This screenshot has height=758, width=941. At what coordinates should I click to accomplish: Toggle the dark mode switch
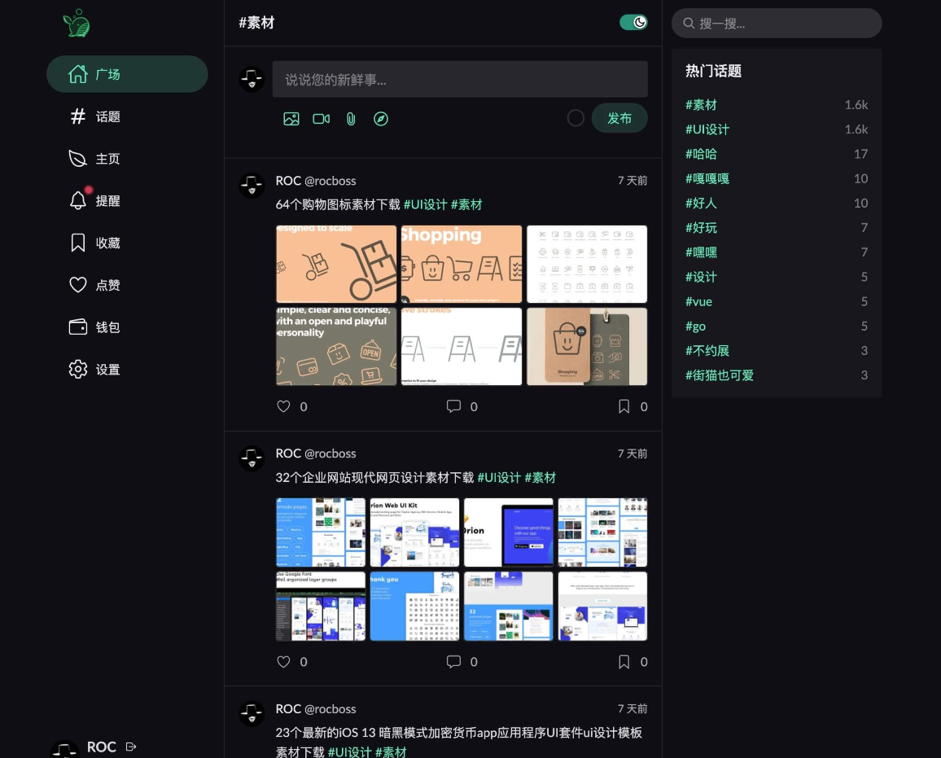[x=633, y=22]
